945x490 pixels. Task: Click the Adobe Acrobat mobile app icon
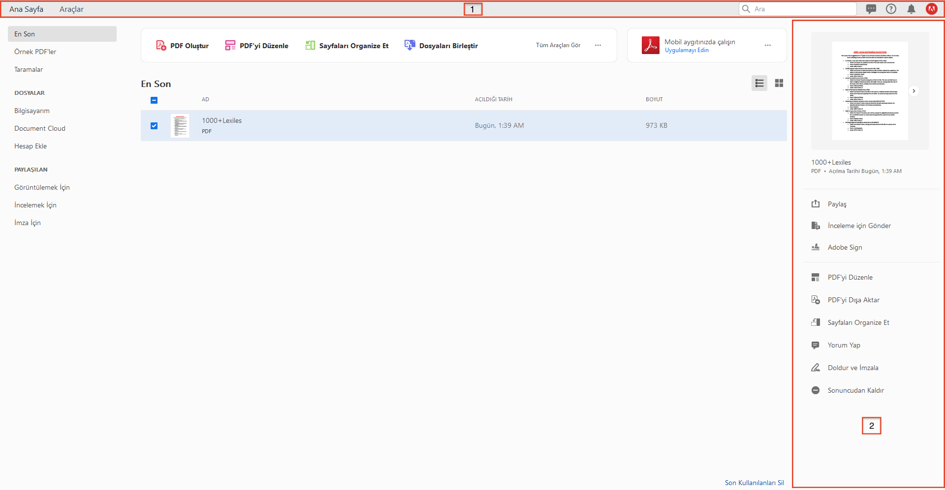651,45
